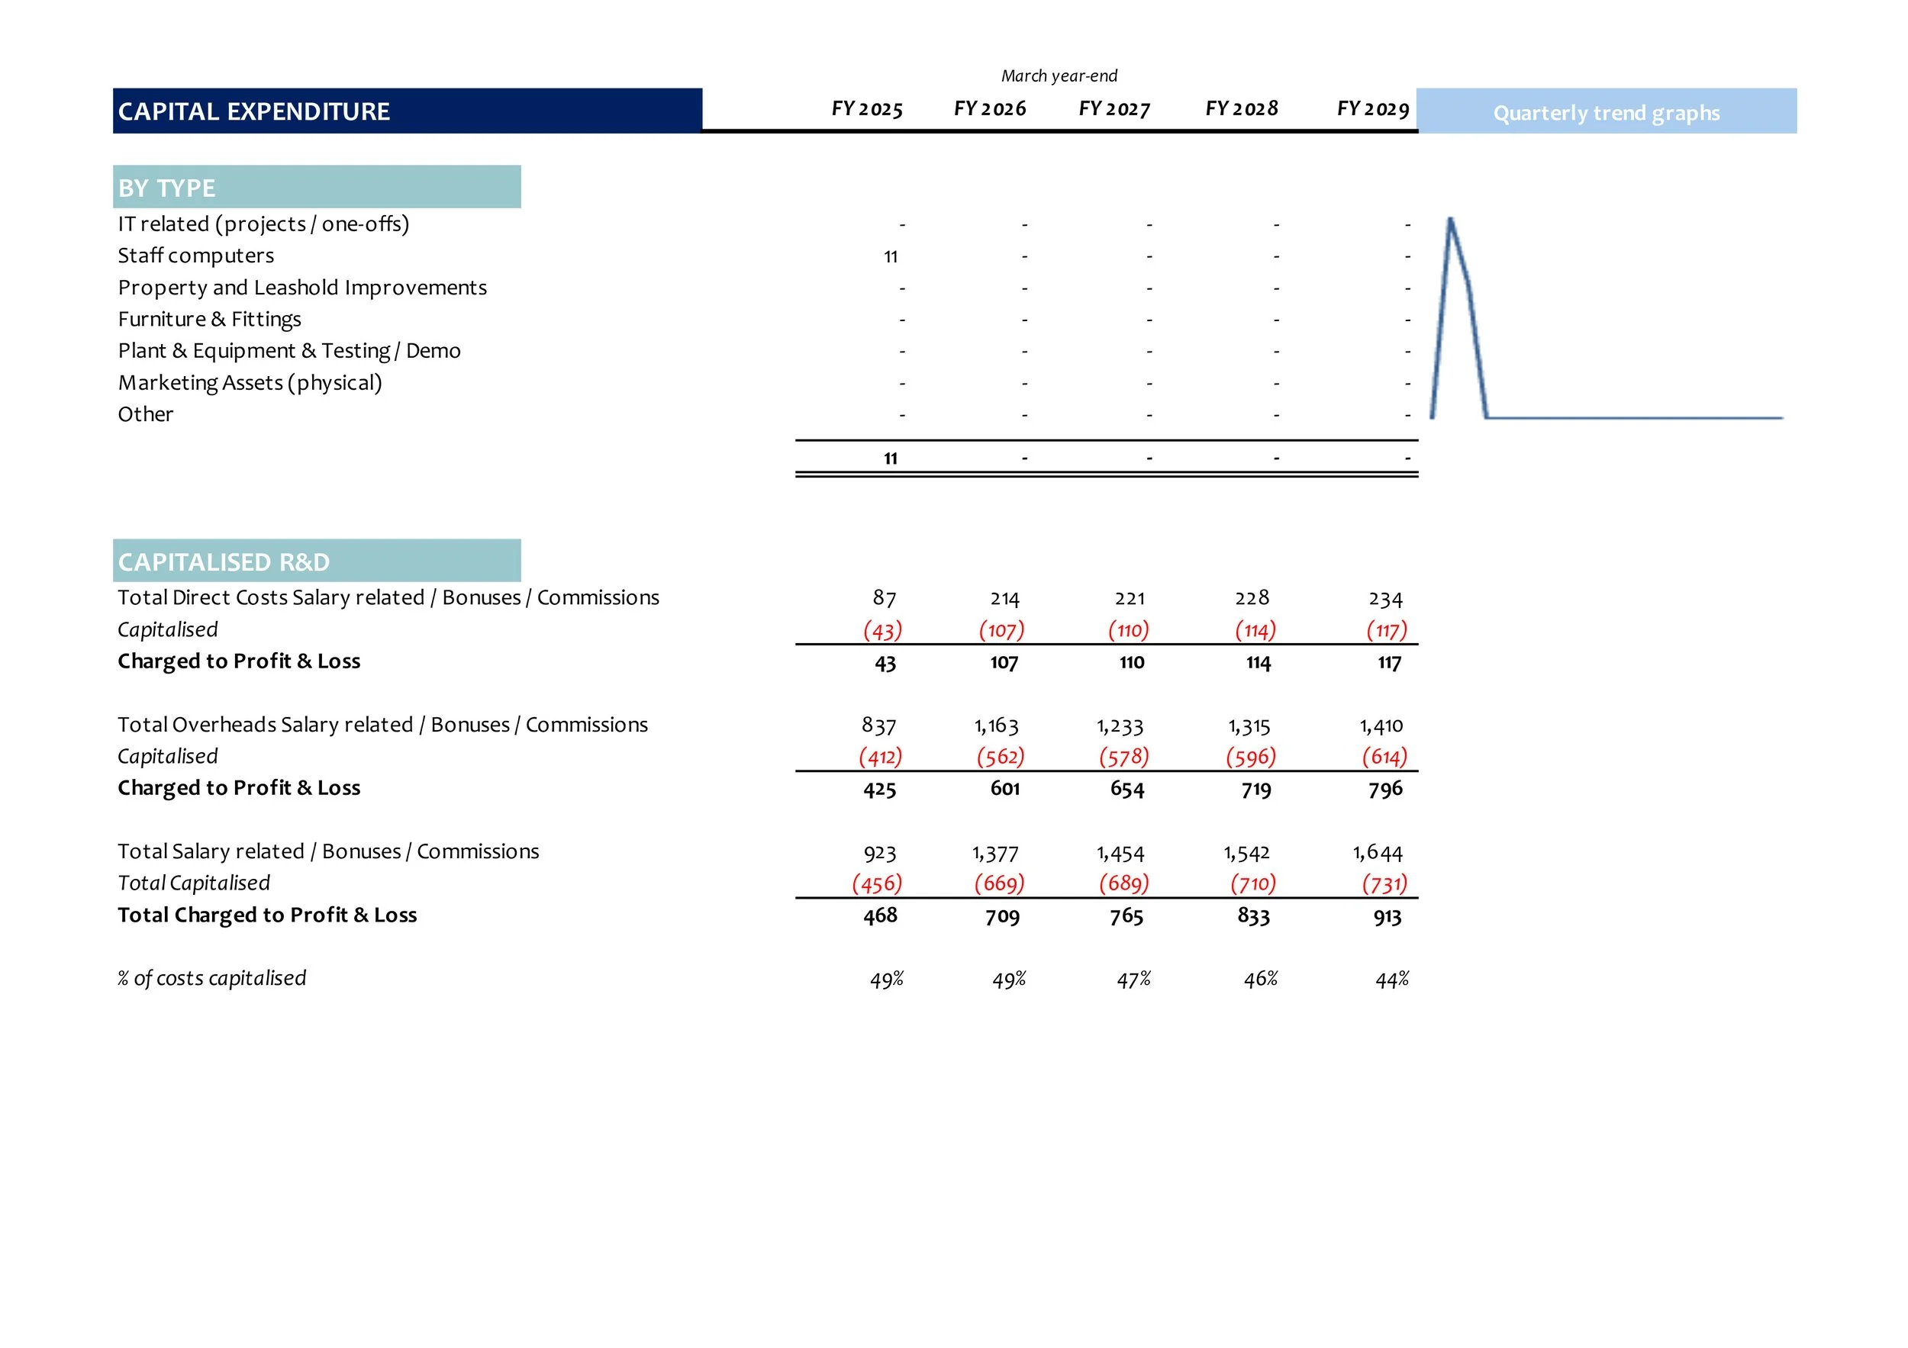The width and height of the screenshot is (1908, 1348).
Task: Click the FY 2029 column header
Action: pyautogui.click(x=1373, y=109)
